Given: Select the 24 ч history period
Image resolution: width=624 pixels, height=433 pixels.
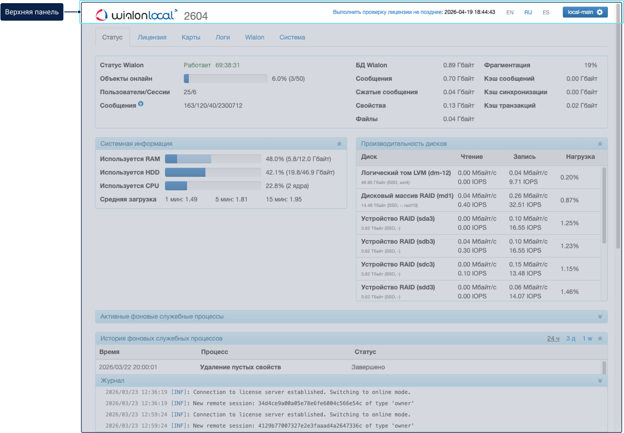Looking at the screenshot, I should [x=553, y=339].
